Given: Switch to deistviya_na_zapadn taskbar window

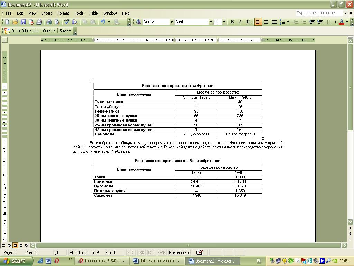Looking at the screenshot, I should [x=157, y=261].
